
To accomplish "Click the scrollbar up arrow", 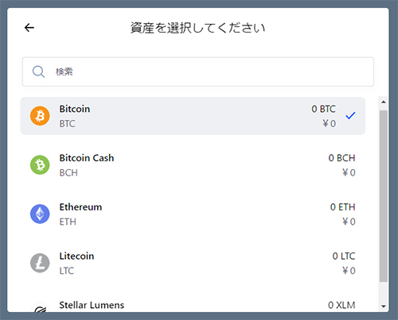I will (x=384, y=102).
